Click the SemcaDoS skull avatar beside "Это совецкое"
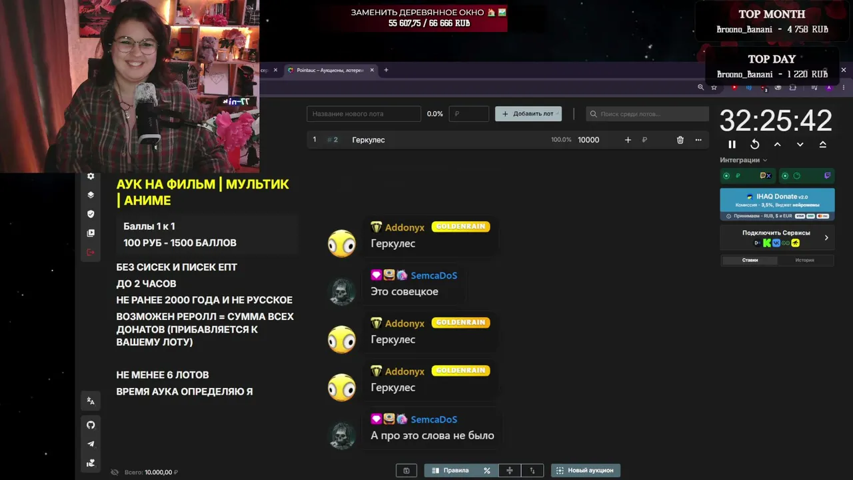 (x=342, y=291)
